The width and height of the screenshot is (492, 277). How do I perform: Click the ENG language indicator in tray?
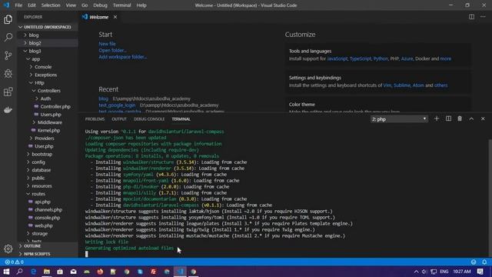click(444, 272)
